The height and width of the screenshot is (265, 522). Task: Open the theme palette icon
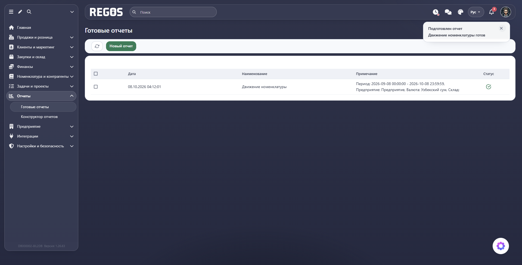coord(460,12)
